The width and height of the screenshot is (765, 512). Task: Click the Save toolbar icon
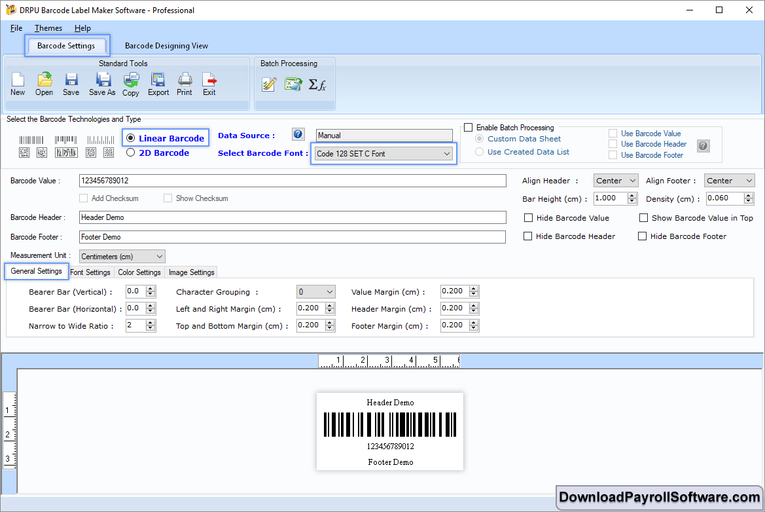(x=71, y=84)
